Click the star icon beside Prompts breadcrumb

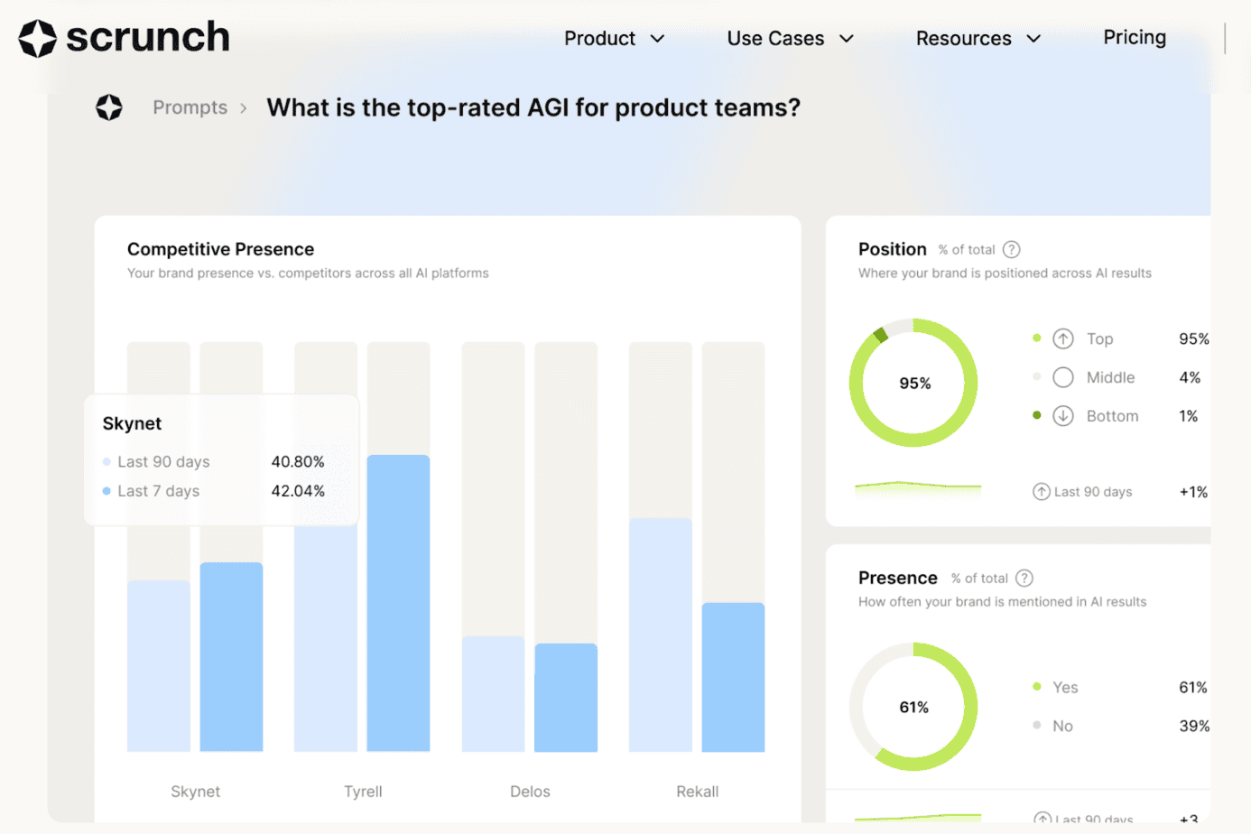109,107
